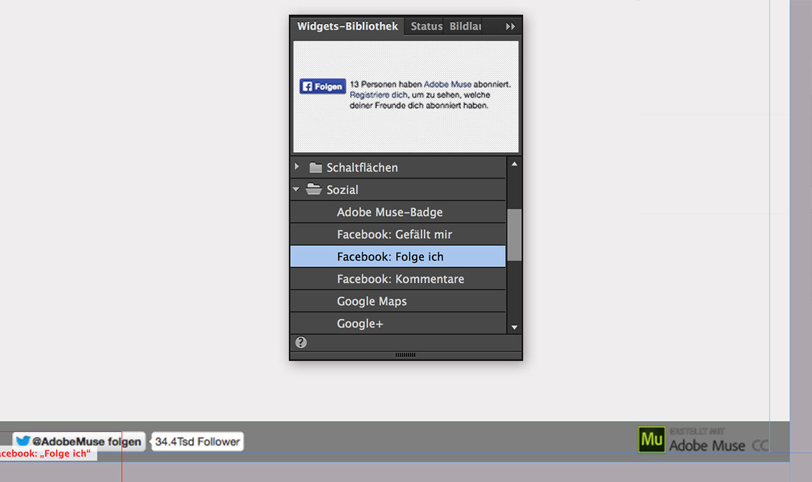This screenshot has height=482, width=812.
Task: Collapse the Sozial folder triangle
Action: point(296,189)
